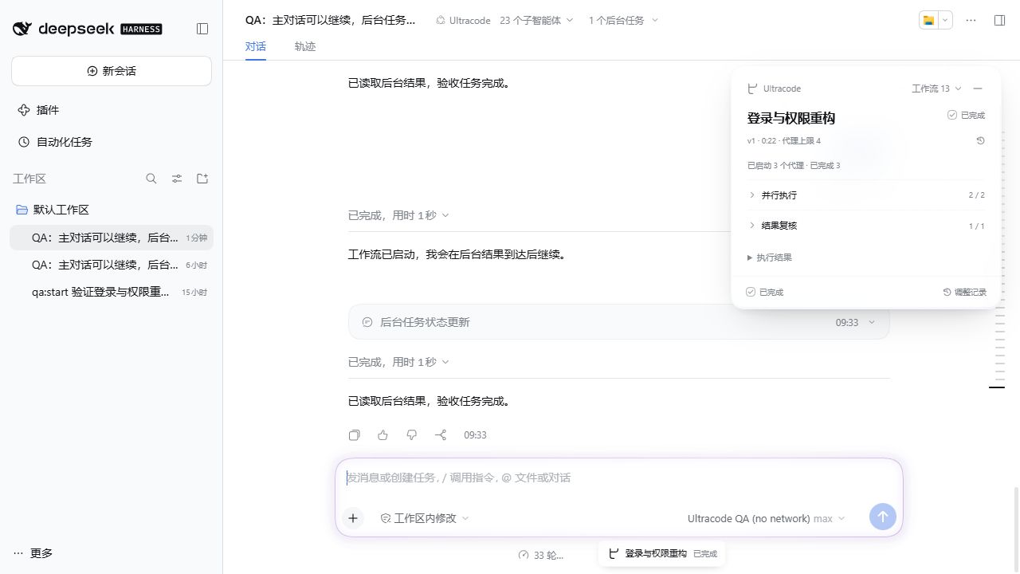Open 登录与权限重构 task chip at bottom
1020x574 pixels.
tap(661, 553)
